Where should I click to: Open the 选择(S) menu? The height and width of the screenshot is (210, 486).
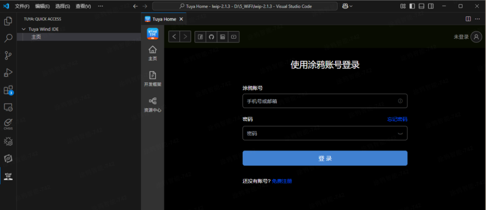tap(63, 6)
